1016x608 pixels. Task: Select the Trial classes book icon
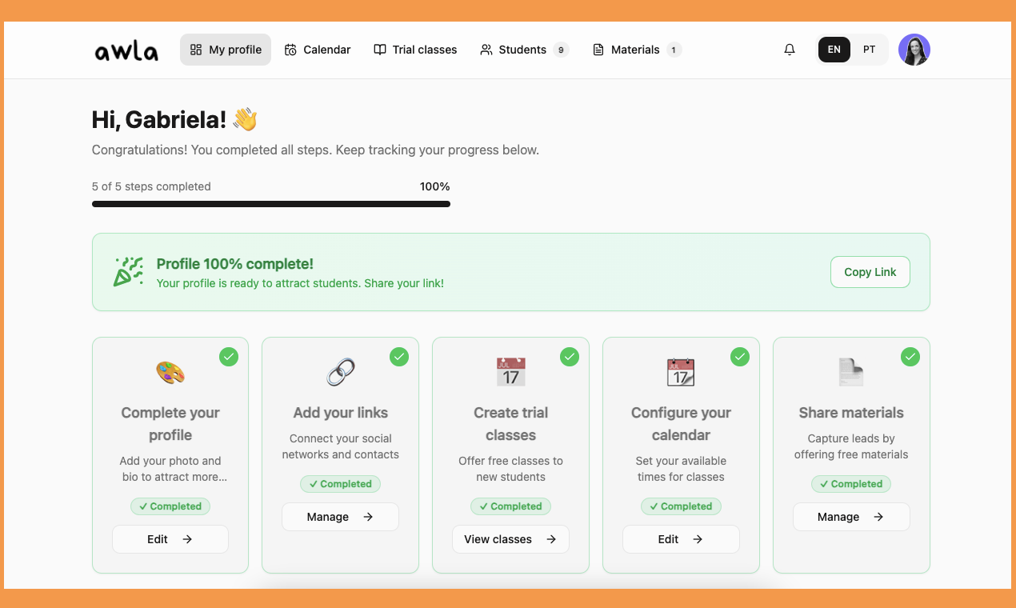(x=378, y=50)
